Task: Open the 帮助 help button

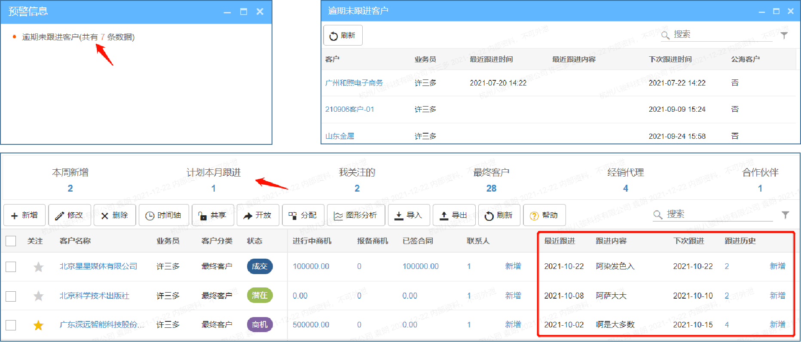Action: (544, 215)
